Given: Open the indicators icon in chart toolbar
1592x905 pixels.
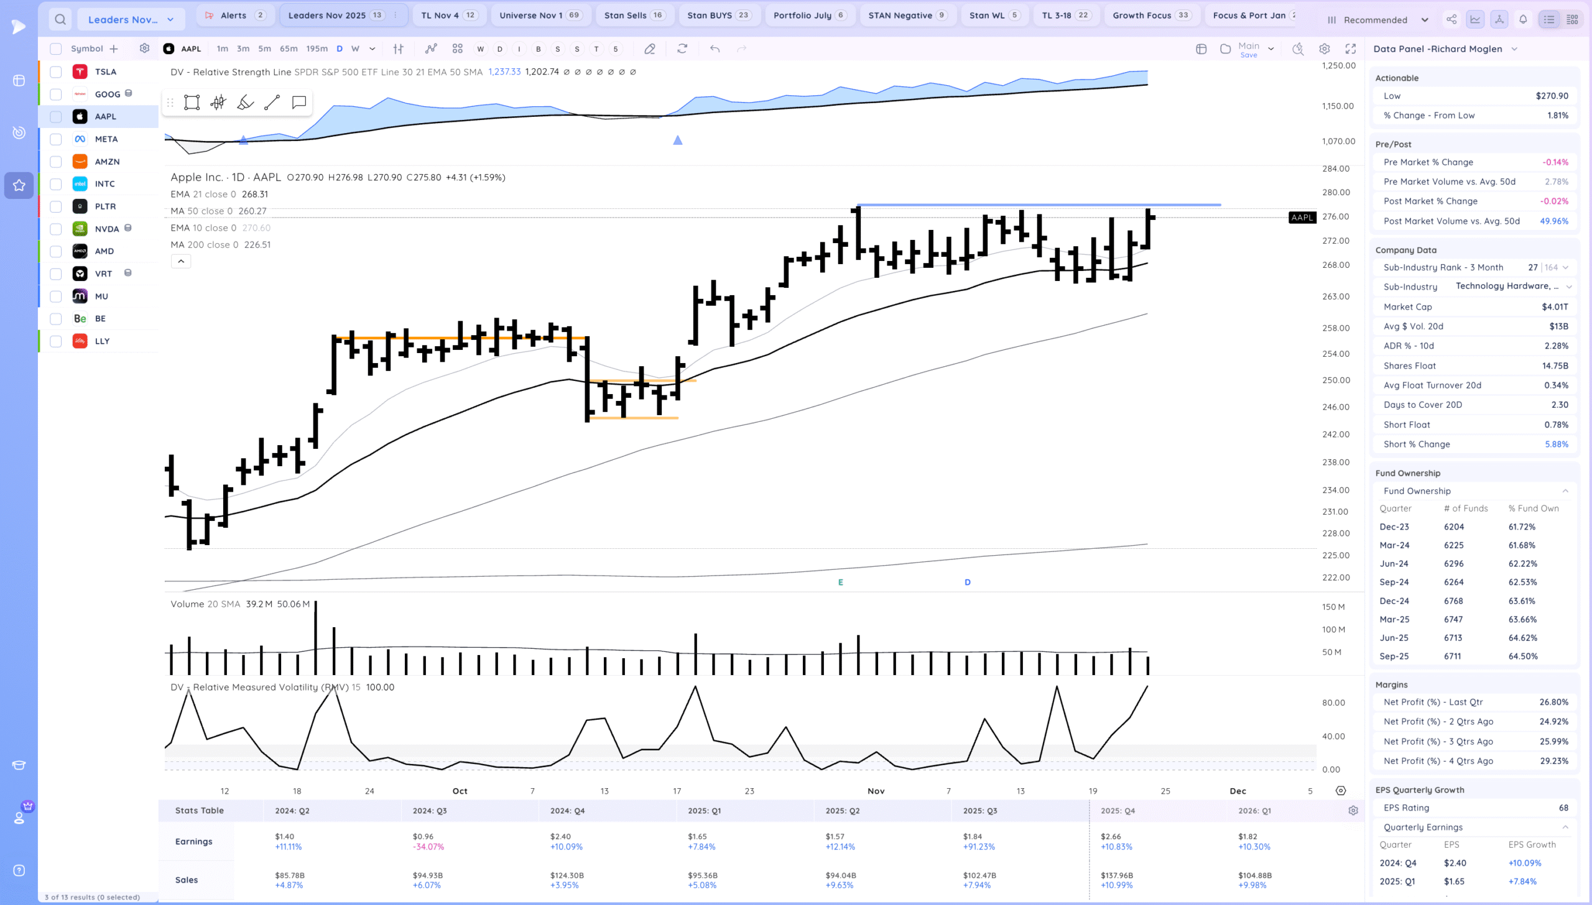Looking at the screenshot, I should coord(431,48).
